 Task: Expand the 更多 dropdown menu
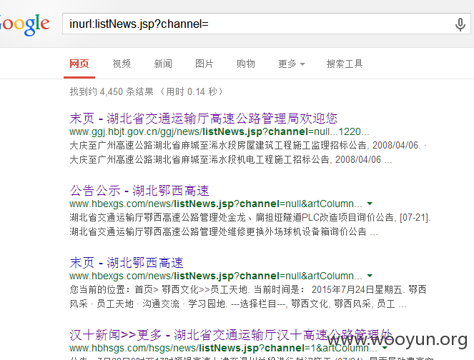pos(292,64)
